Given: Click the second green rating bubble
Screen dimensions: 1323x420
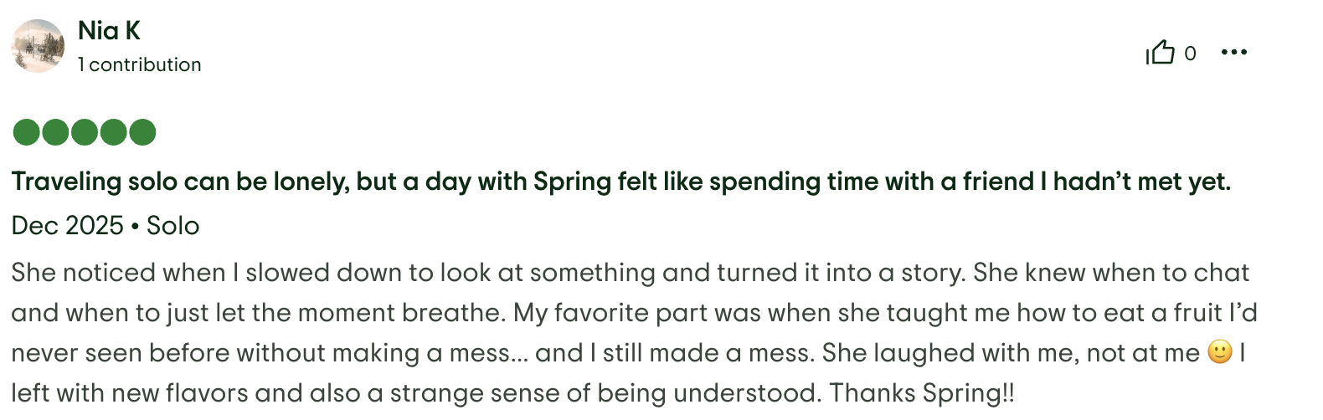Looking at the screenshot, I should tap(55, 132).
